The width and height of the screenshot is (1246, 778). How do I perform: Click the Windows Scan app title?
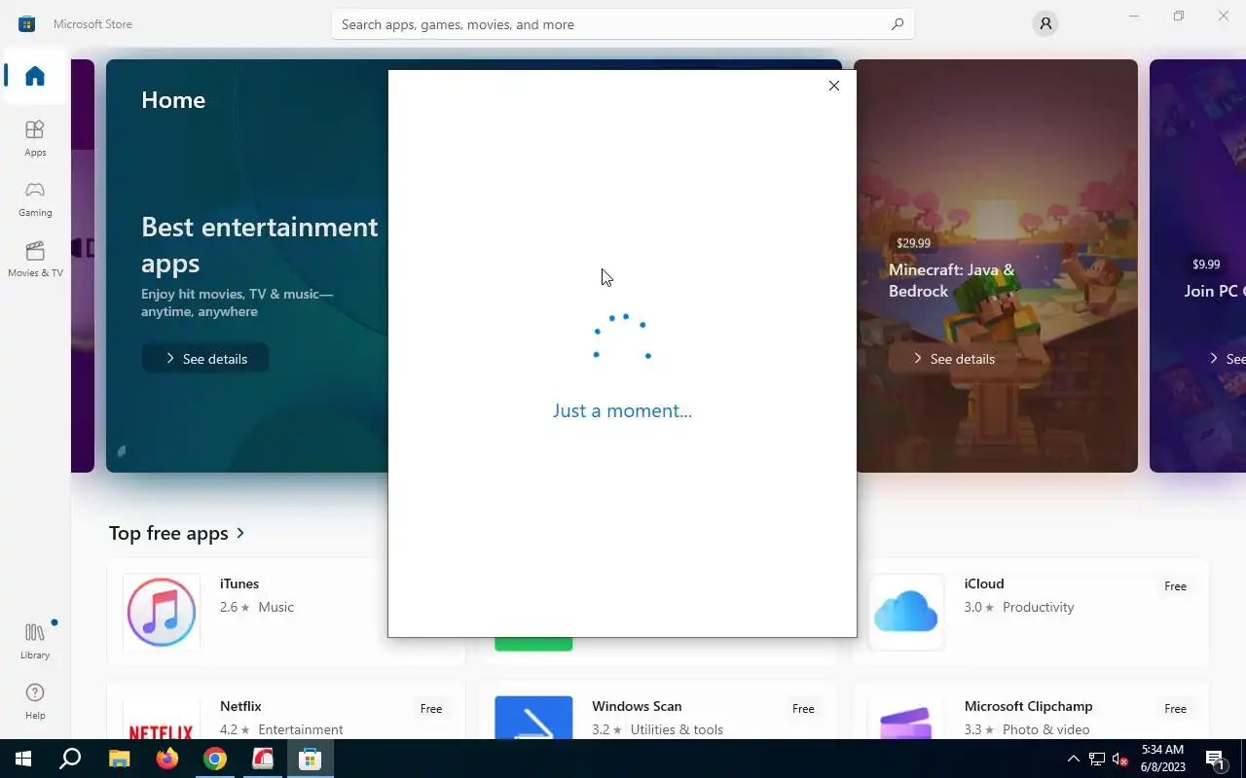pos(637,706)
